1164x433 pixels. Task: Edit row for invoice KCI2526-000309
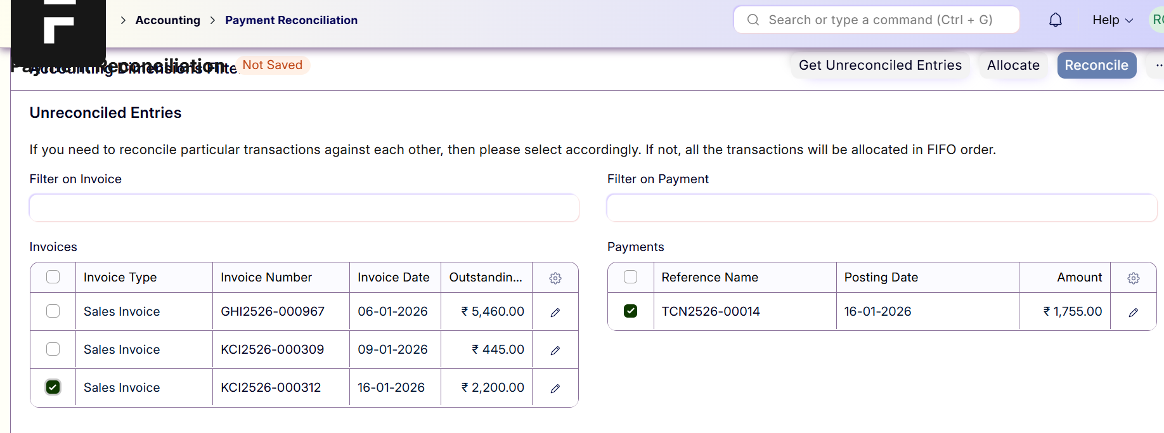(x=555, y=351)
